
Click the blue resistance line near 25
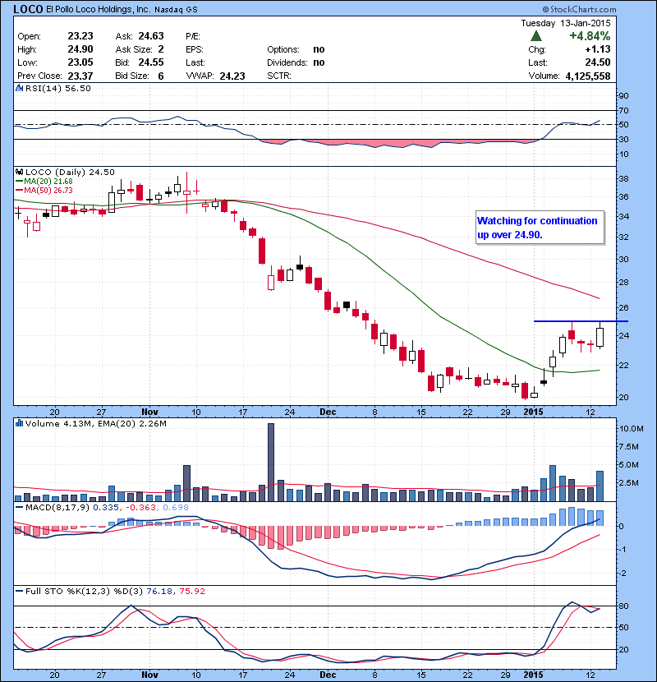click(x=581, y=321)
